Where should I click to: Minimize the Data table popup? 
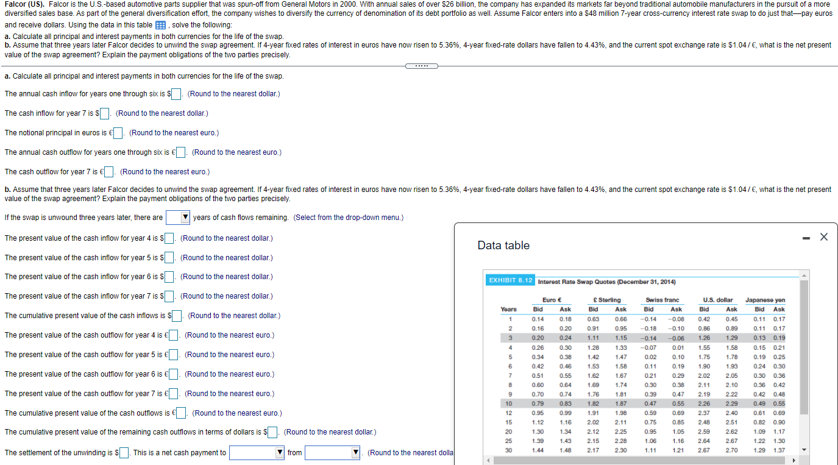point(806,237)
